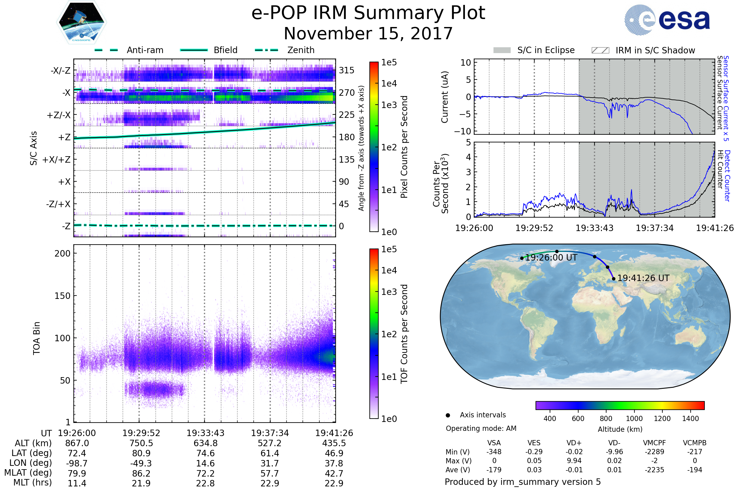Click the Bfield solid legend line
737x491 pixels.
[194, 50]
